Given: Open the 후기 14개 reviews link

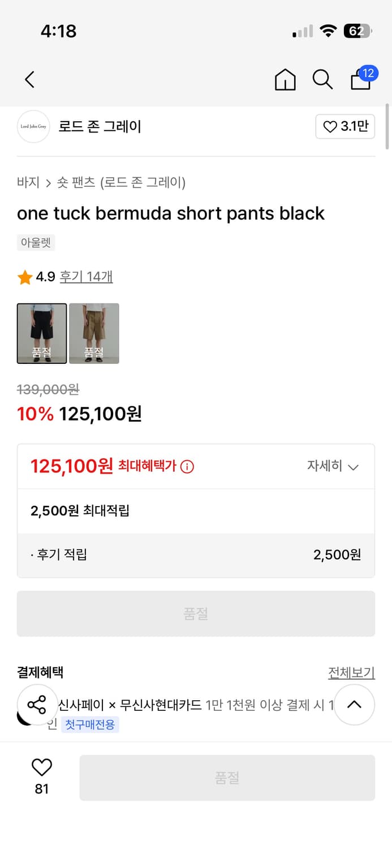Looking at the screenshot, I should 87,277.
